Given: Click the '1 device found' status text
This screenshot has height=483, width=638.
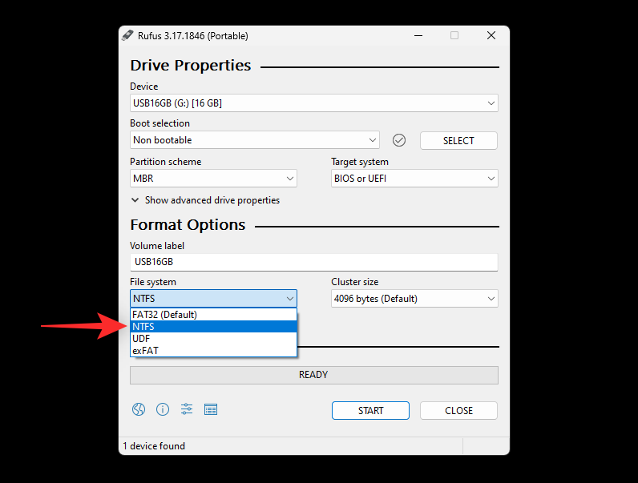Looking at the screenshot, I should (154, 446).
